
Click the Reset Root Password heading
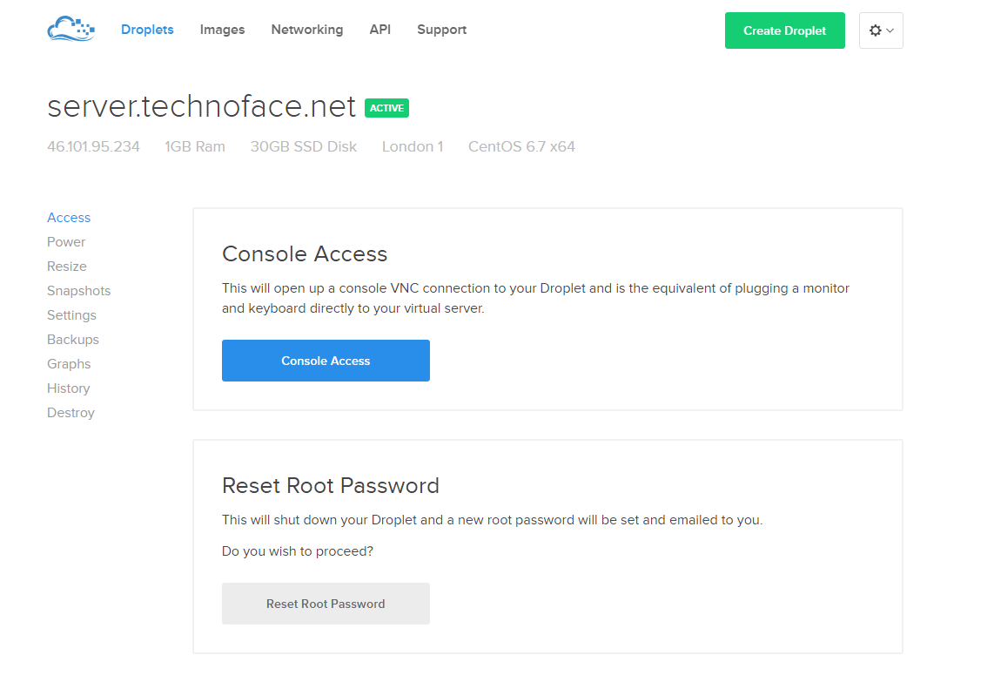(330, 485)
